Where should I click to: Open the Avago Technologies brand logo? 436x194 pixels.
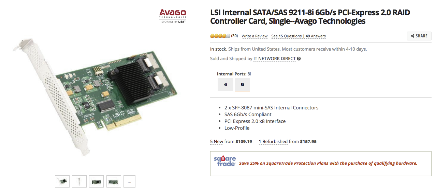pyautogui.click(x=173, y=16)
